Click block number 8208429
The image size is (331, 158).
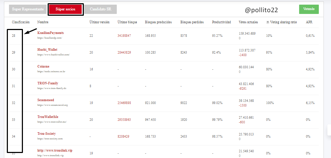(123, 137)
